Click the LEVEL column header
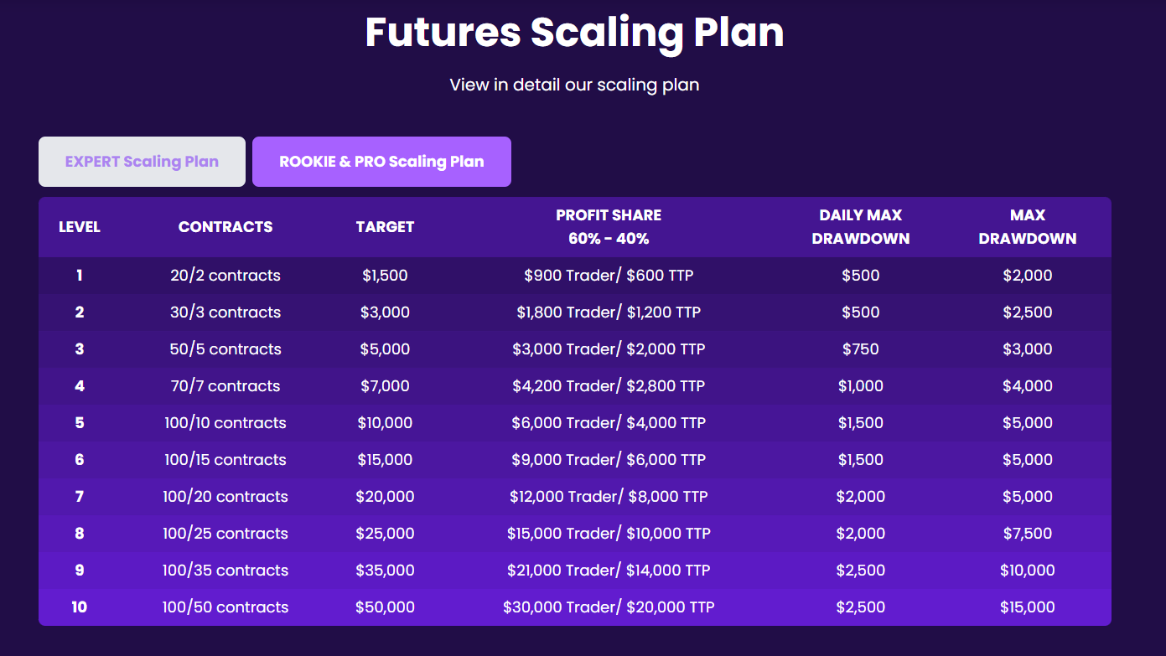Image resolution: width=1166 pixels, height=656 pixels. point(80,227)
